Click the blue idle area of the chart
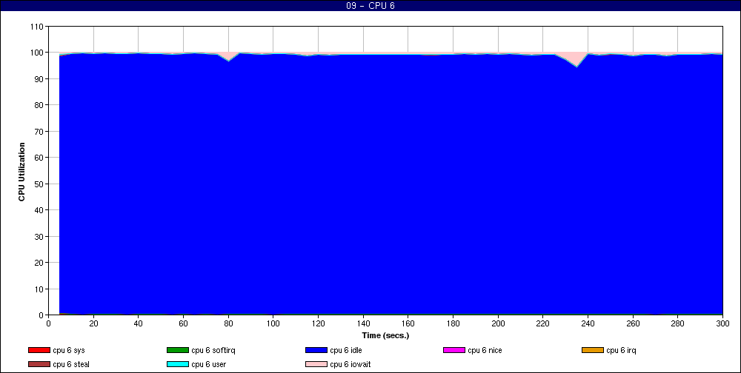Screen dimensions: 741x373 pos(391,184)
